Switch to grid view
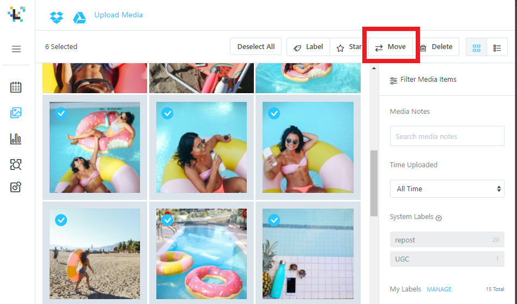Screen dimensions: 517x304 coord(477,48)
